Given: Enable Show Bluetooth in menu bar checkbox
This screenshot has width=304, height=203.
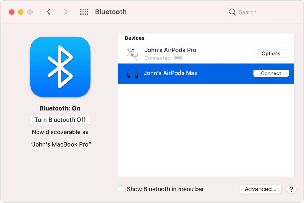Looking at the screenshot, I should (121, 189).
